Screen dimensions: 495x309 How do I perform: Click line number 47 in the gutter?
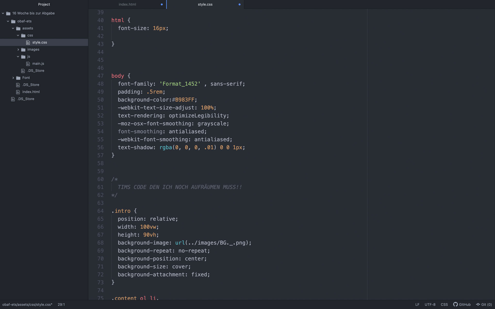pos(100,76)
